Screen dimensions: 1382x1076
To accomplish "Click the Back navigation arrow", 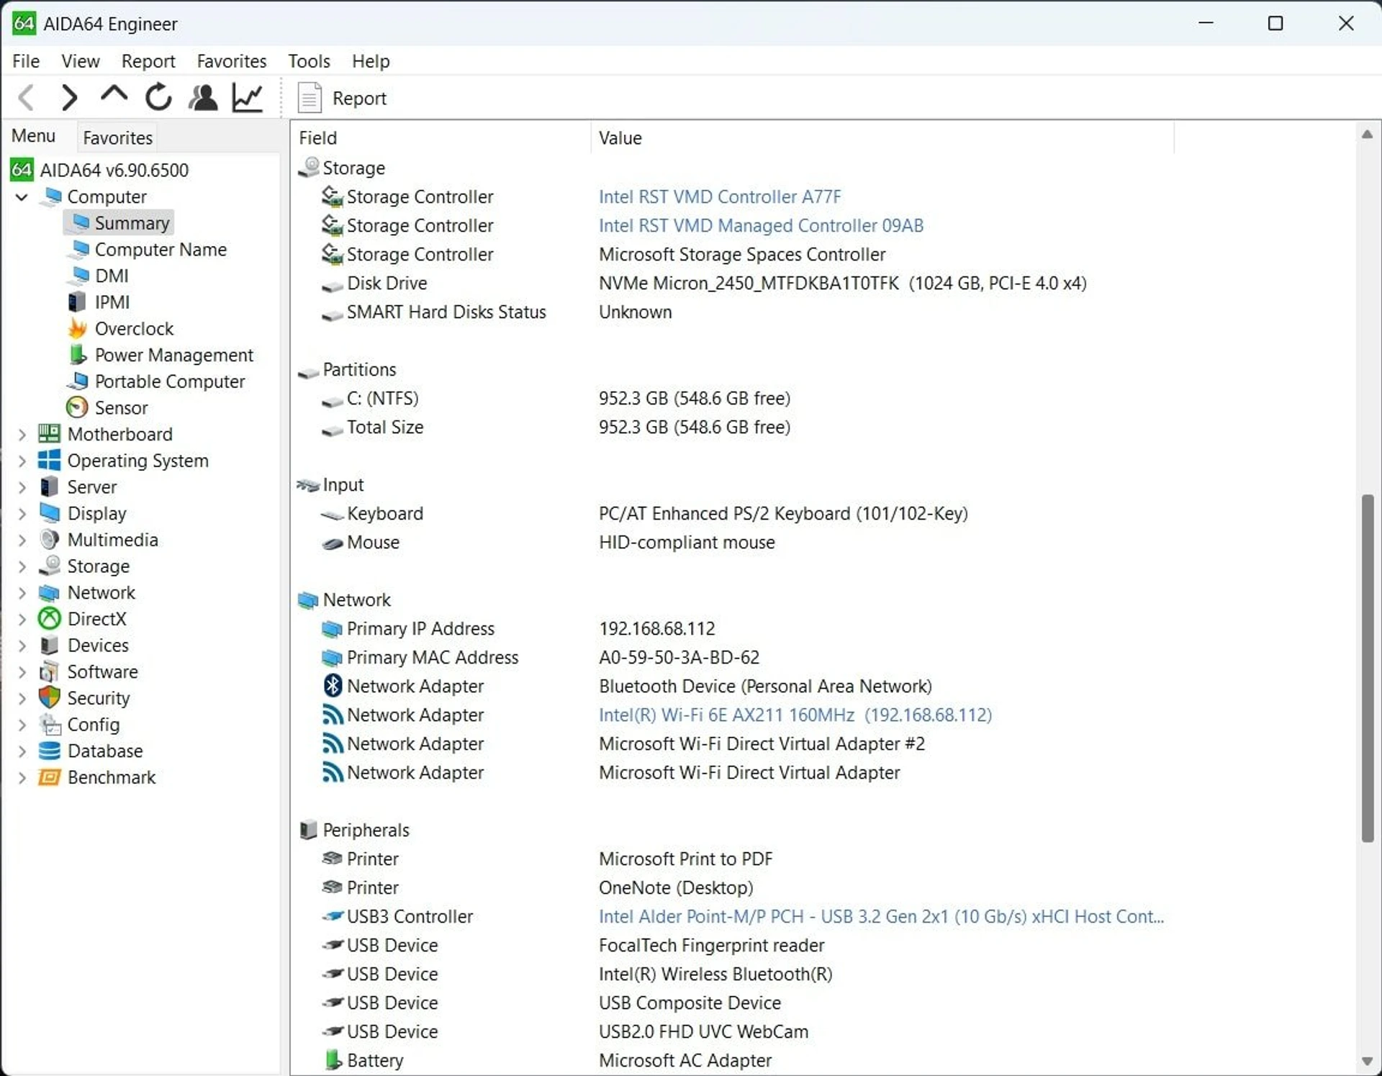I will (x=27, y=97).
